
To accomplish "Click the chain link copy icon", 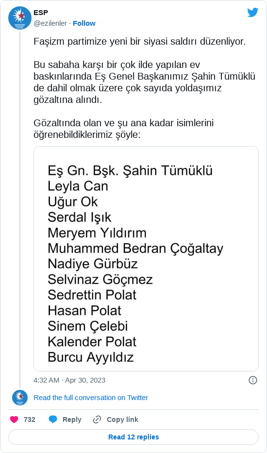I will click(x=97, y=419).
